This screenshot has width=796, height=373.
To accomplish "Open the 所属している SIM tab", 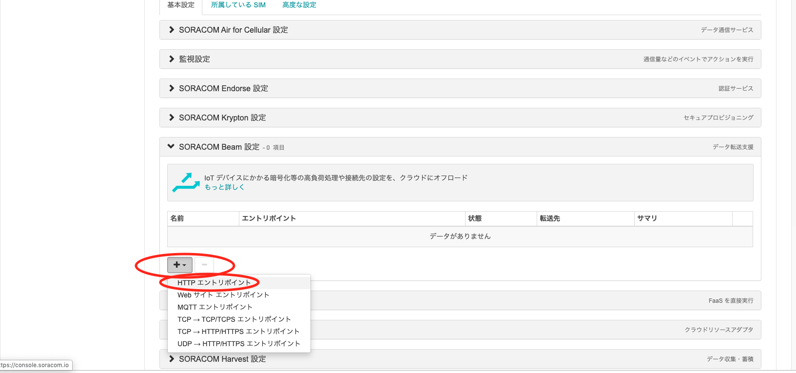I will coord(238,5).
